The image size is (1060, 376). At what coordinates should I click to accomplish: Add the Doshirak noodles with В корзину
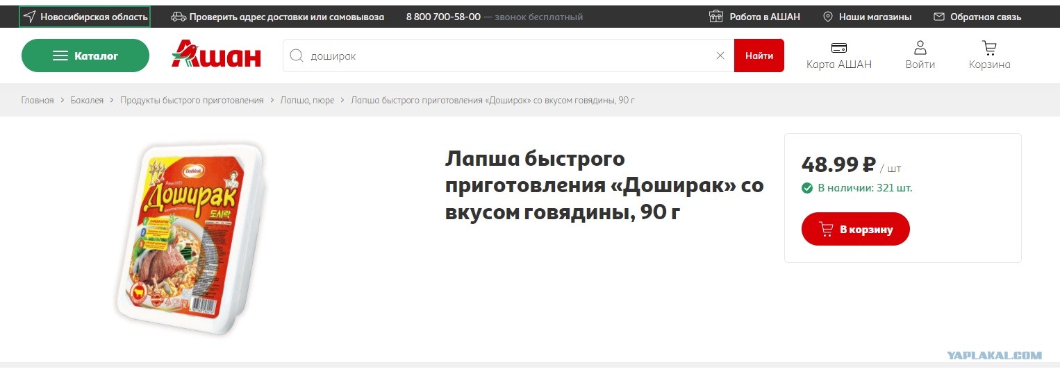point(856,229)
